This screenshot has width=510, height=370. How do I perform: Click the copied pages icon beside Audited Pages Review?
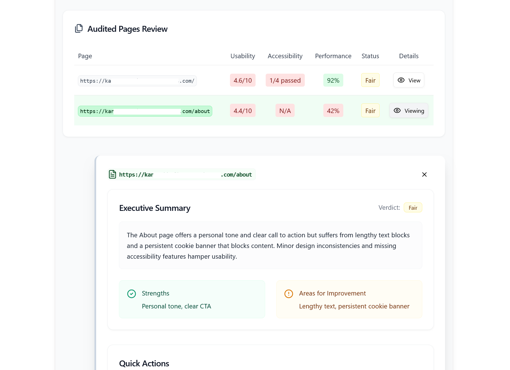(79, 28)
